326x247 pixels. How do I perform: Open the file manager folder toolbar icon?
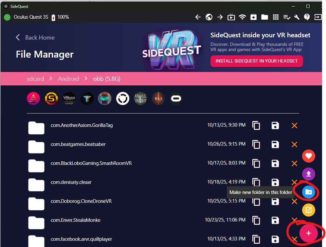tap(264, 17)
